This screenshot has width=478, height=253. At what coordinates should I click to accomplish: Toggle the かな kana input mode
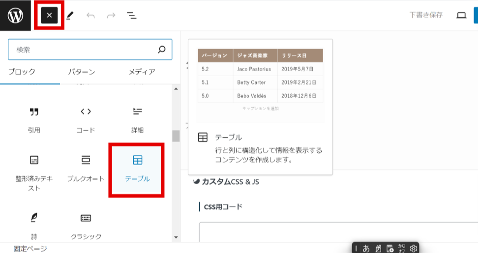click(402, 249)
